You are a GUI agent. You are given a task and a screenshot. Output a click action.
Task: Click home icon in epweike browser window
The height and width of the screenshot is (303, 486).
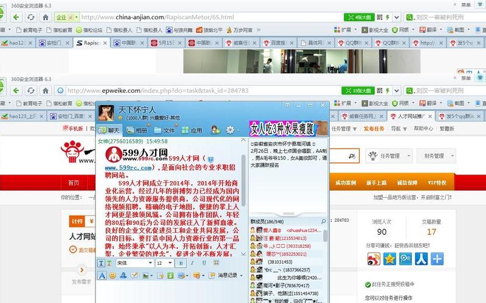(x=45, y=90)
